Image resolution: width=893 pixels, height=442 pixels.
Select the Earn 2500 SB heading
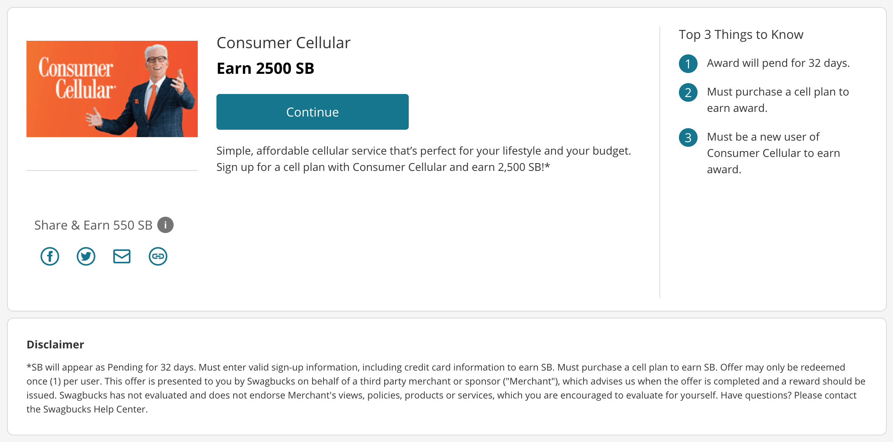[x=265, y=68]
